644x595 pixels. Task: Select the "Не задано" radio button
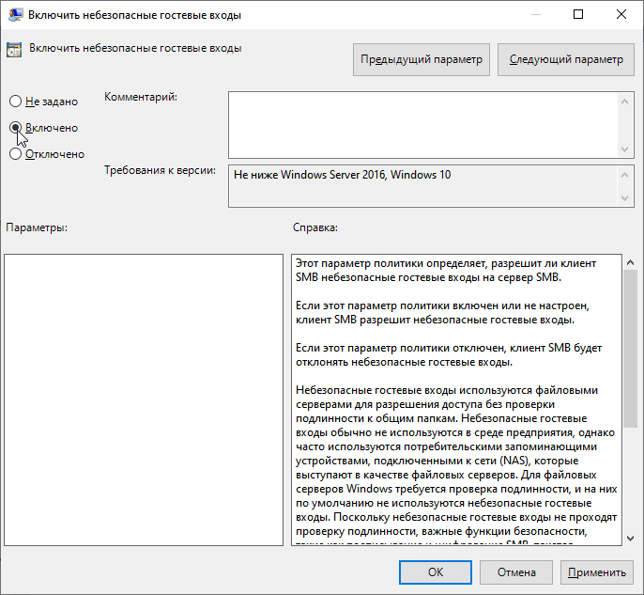[x=15, y=102]
